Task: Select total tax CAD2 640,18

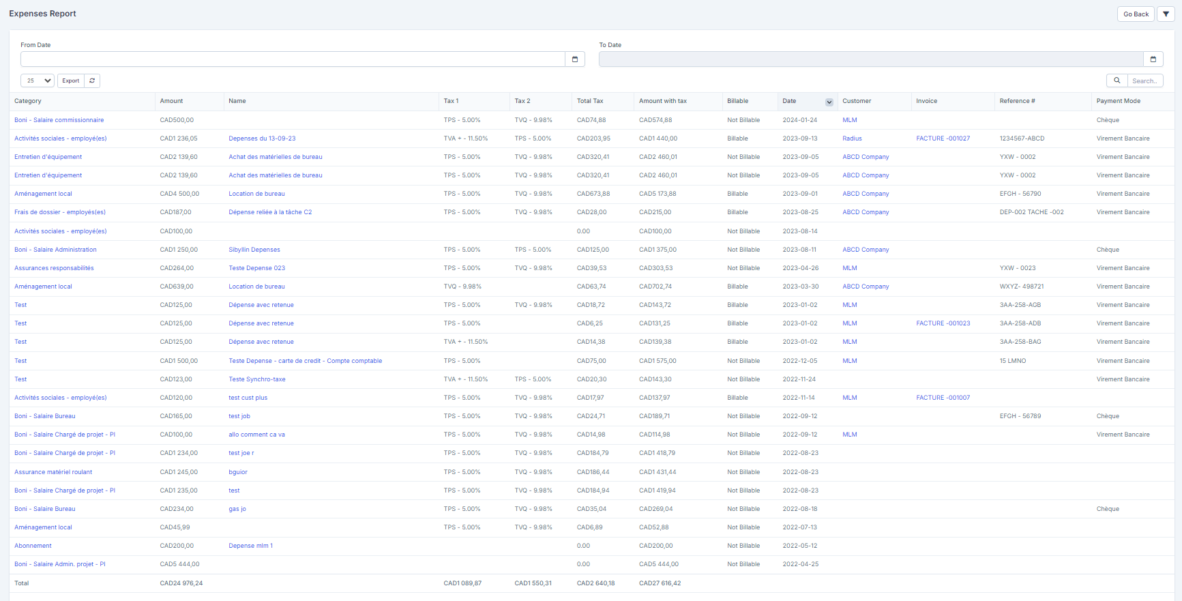Action: click(595, 583)
